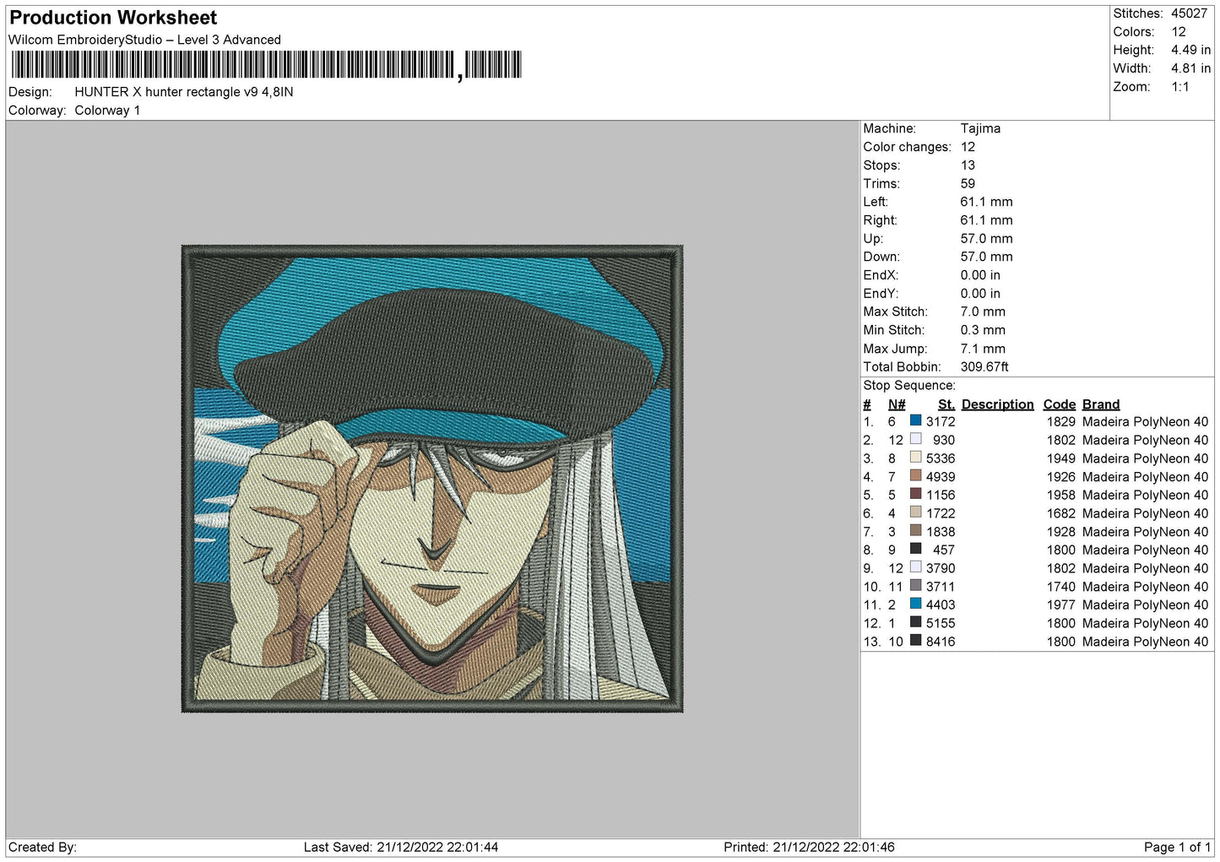The image size is (1220, 862).
Task: Click the Max Stitch value 7.0 mm
Action: click(983, 312)
